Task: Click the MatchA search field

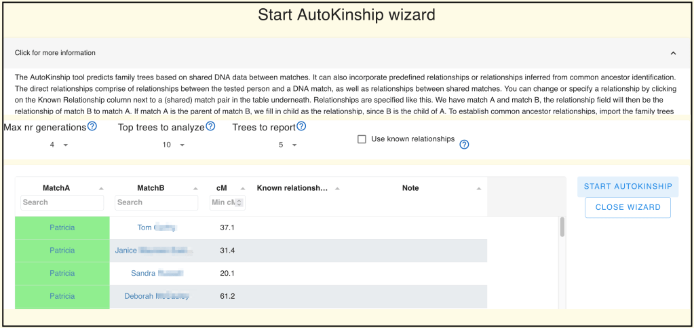Action: 62,202
